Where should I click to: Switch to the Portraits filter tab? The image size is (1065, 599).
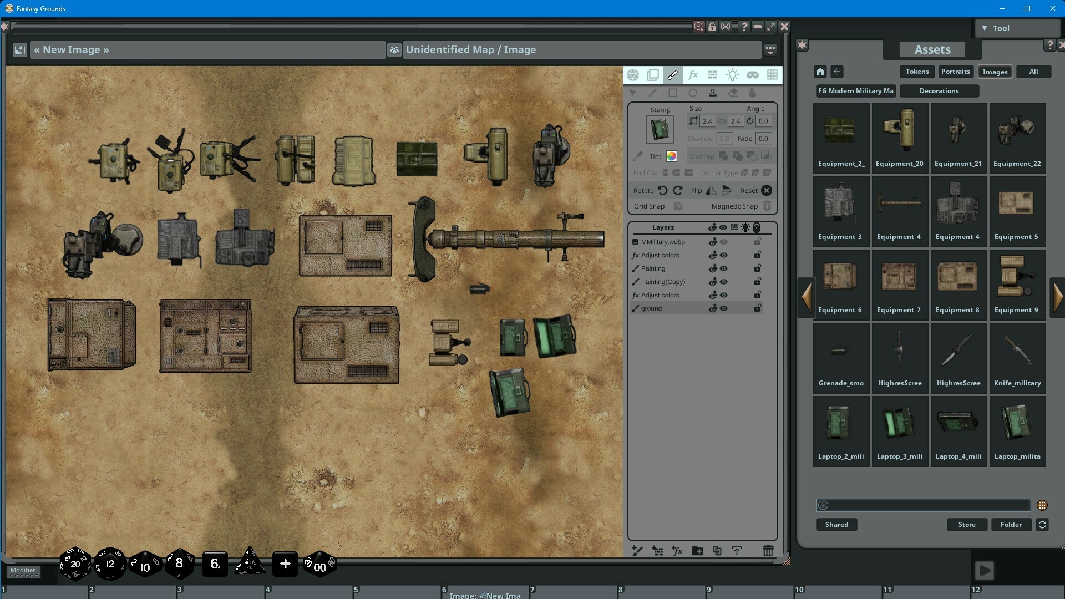click(956, 72)
